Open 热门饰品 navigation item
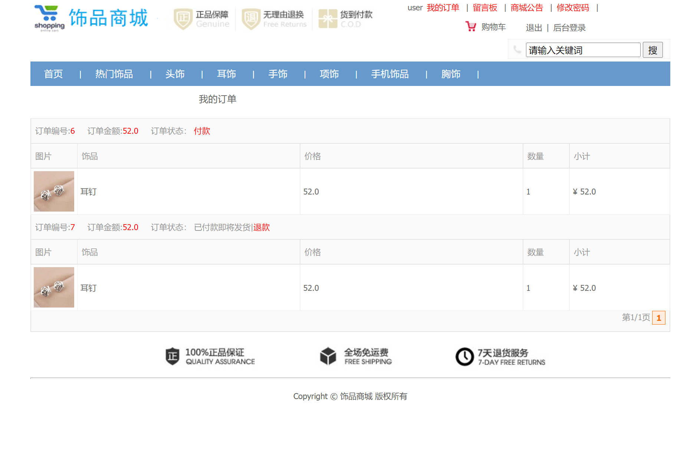The image size is (697, 475). coord(114,74)
